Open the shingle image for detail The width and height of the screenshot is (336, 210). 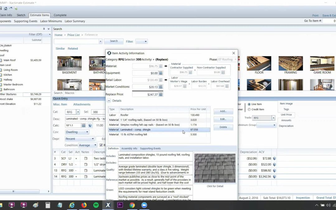[x=215, y=168]
